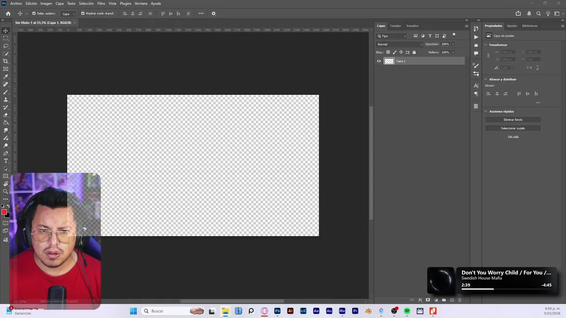Viewport: 566px width, 318px height.
Task: Open the Opacidad slider dropdown arrow
Action: 452,44
